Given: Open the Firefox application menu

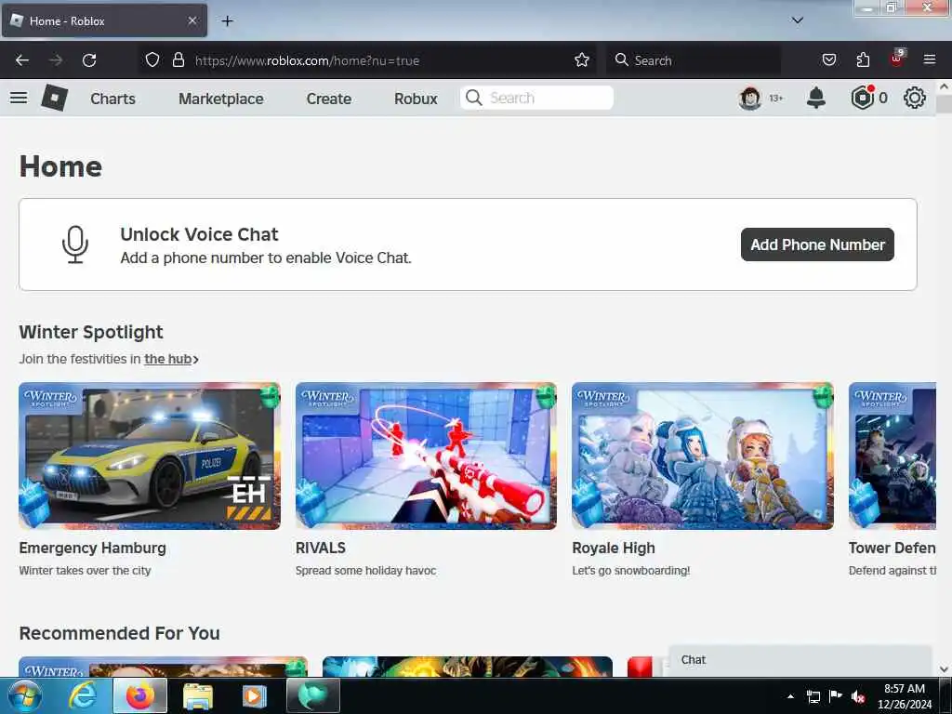Looking at the screenshot, I should [930, 59].
